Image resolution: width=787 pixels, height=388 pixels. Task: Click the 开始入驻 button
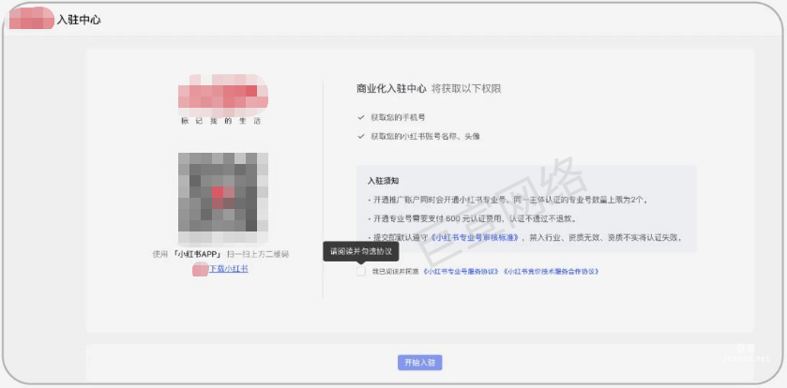point(419,363)
